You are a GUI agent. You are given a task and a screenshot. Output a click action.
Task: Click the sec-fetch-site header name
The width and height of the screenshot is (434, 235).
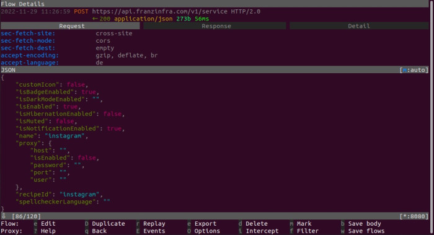coord(28,33)
